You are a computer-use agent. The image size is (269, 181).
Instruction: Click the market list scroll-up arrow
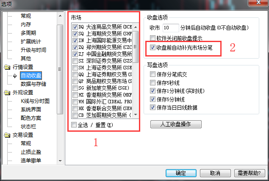point(136,27)
